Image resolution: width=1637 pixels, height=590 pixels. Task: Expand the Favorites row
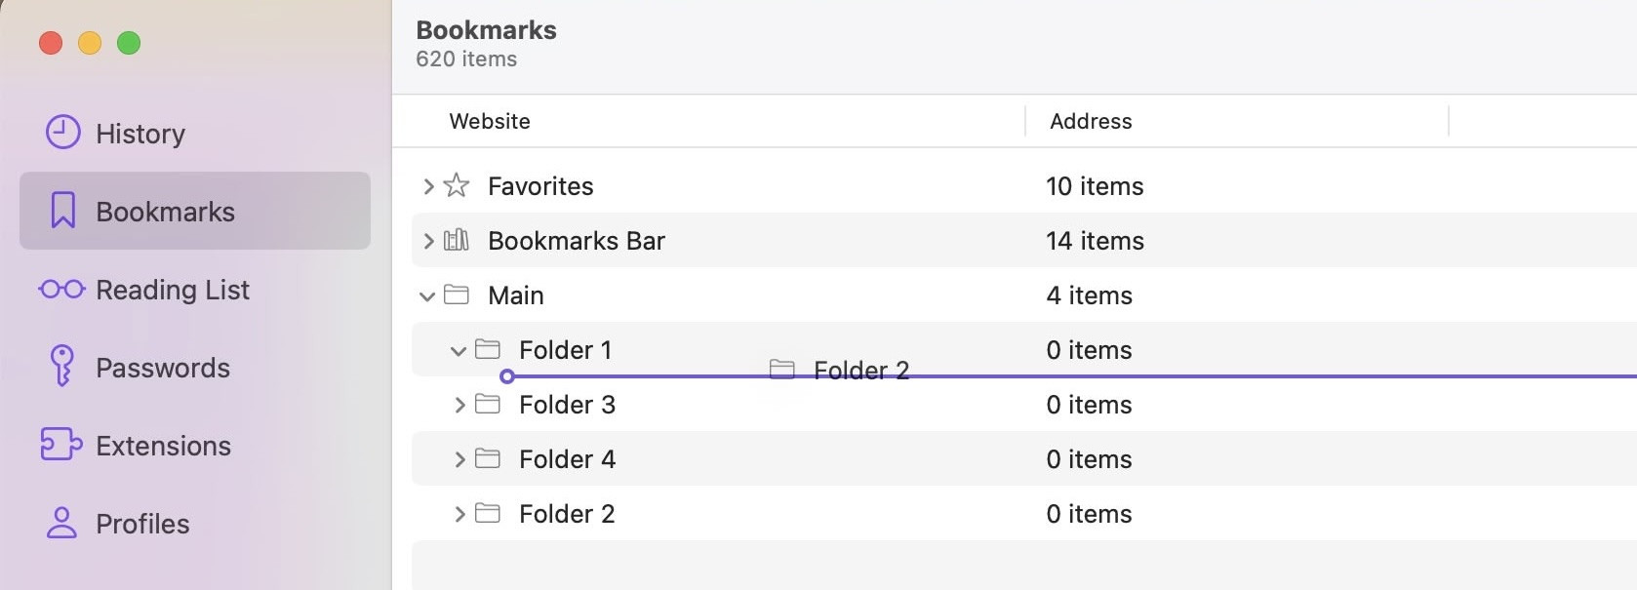tap(427, 186)
